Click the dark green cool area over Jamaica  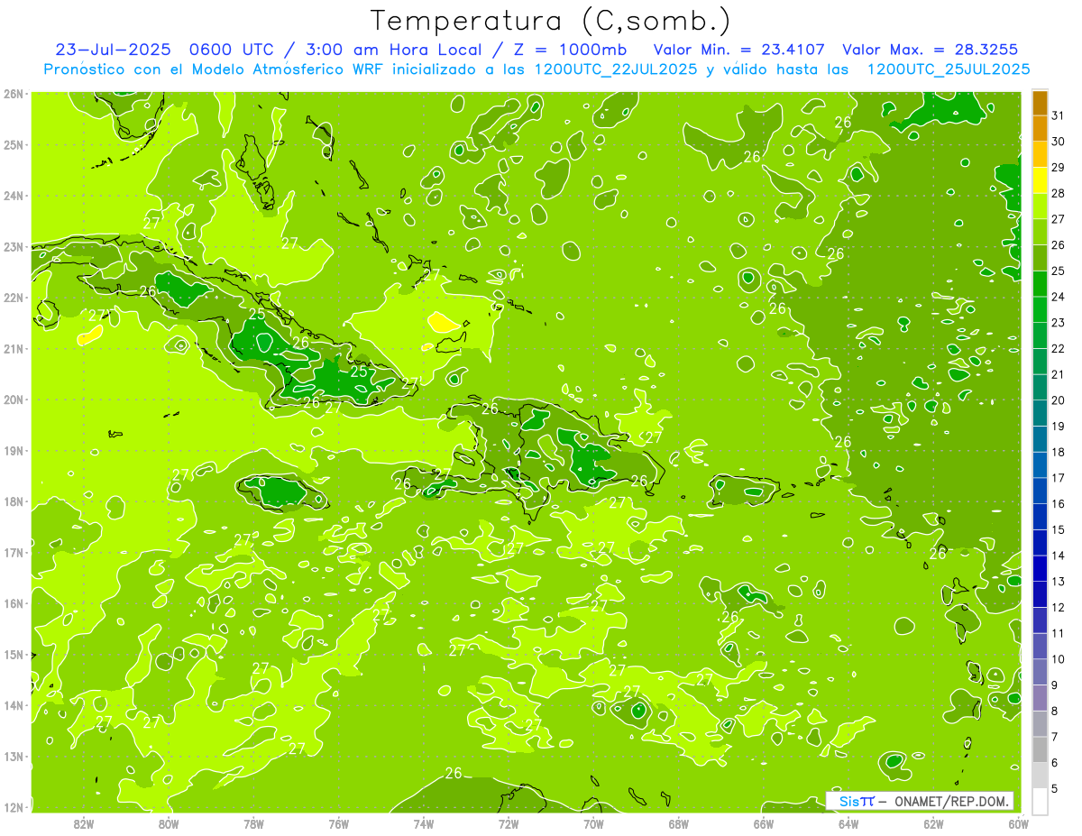pyautogui.click(x=276, y=491)
